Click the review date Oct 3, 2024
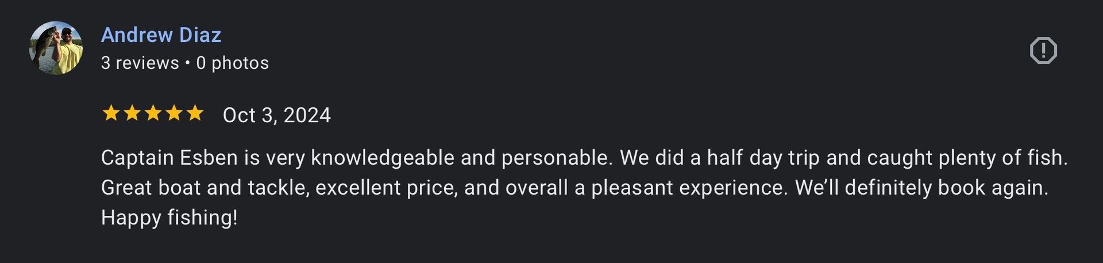Viewport: 1103px width, 263px height. 276,115
